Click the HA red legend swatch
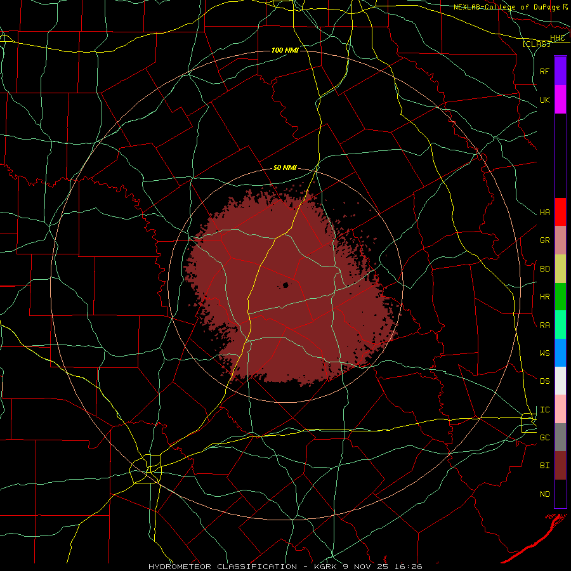Screen dimensions: 571x571 [560, 212]
